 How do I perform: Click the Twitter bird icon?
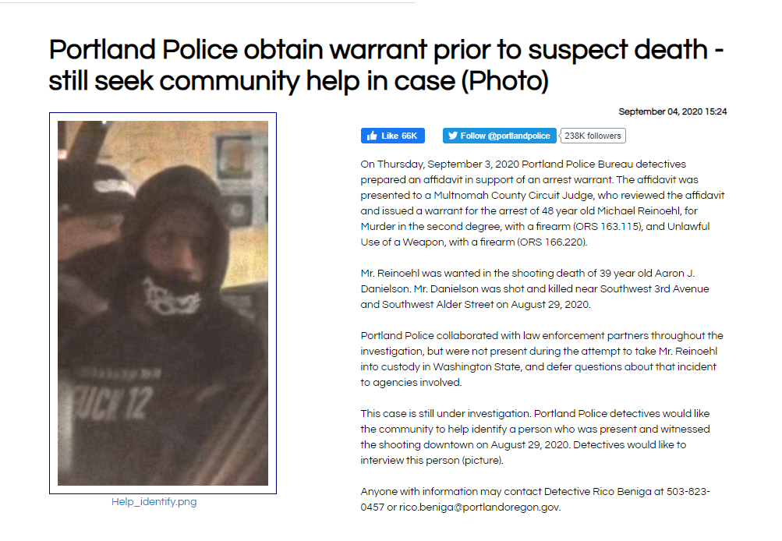click(452, 136)
